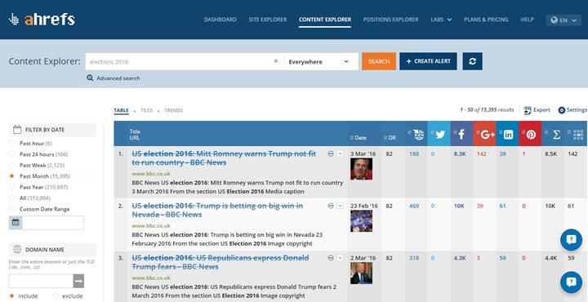588x302 pixels.
Task: Open Positions Explorer
Action: (390, 20)
